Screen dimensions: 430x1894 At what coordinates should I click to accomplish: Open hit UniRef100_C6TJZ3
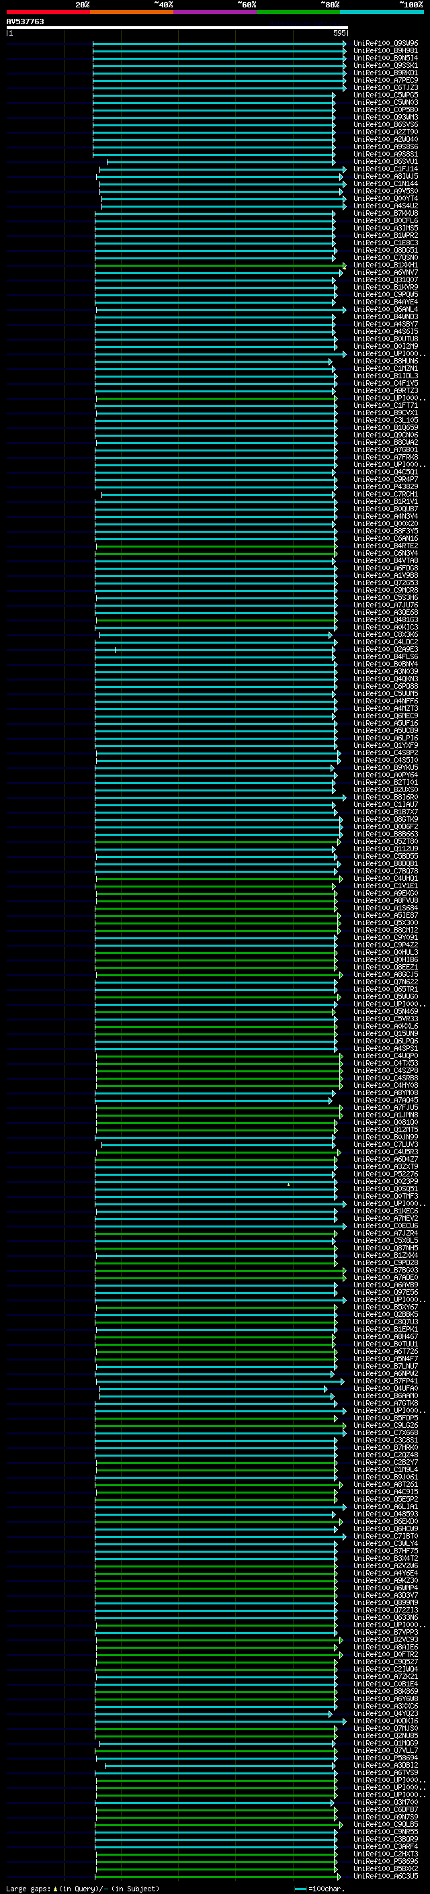pyautogui.click(x=386, y=87)
